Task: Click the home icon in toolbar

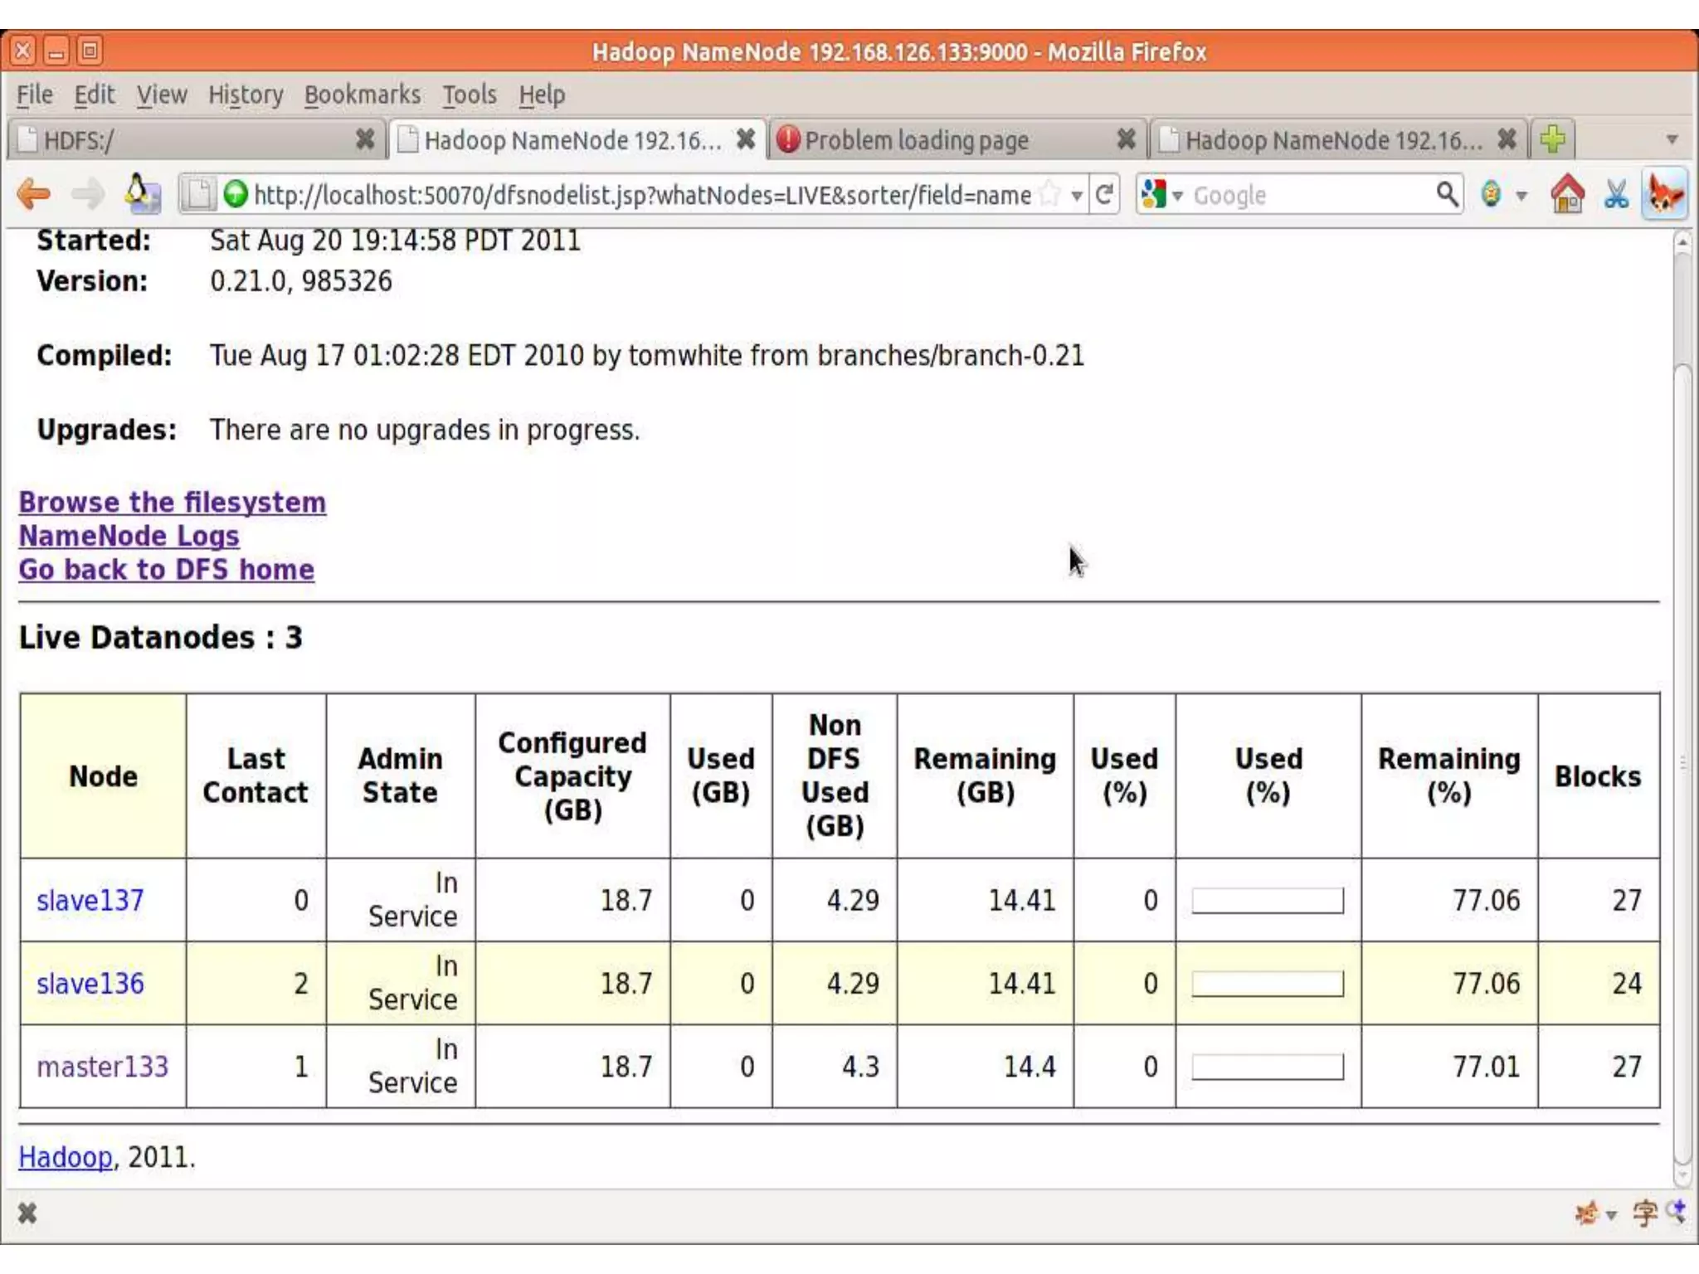Action: 1567,195
